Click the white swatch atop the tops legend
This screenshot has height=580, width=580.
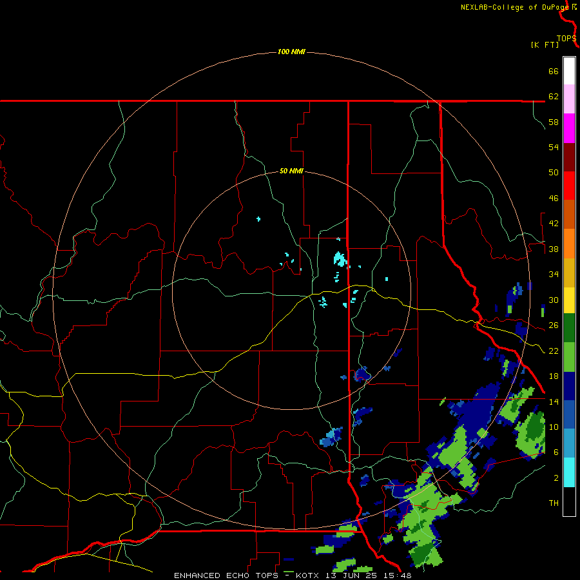[569, 71]
